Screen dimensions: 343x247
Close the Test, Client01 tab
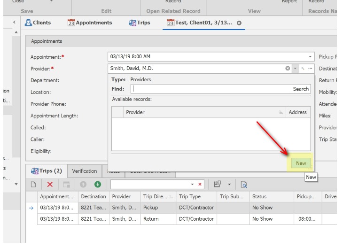coord(239,23)
